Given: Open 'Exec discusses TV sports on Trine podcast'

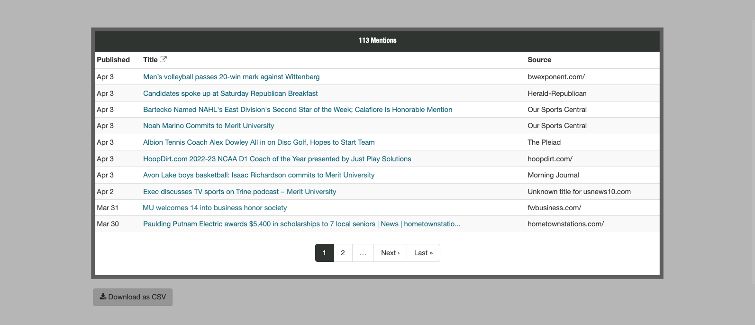Looking at the screenshot, I should pyautogui.click(x=240, y=192).
